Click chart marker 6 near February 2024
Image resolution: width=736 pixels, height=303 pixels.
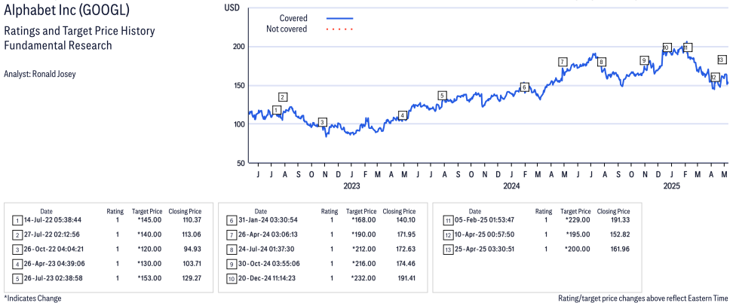coord(525,87)
